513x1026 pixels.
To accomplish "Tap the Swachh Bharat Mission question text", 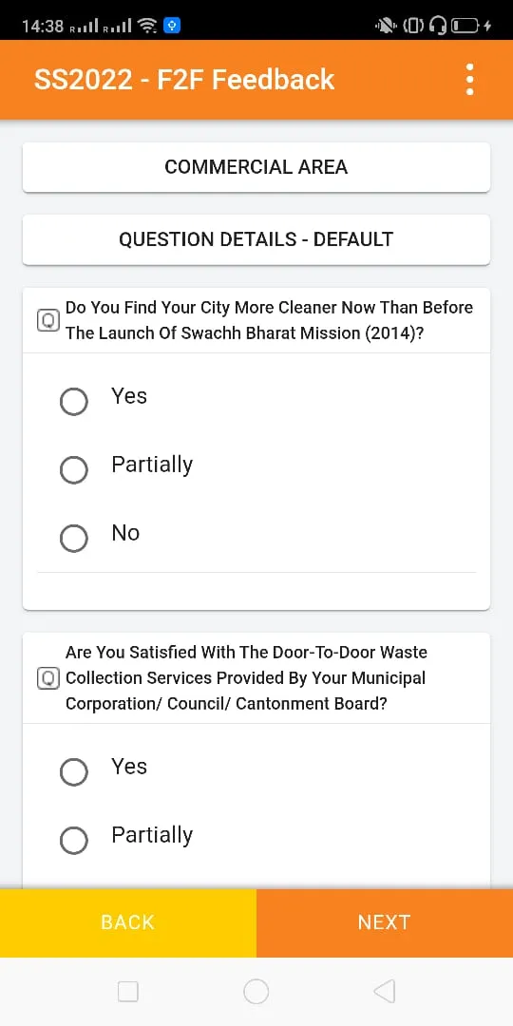I will (269, 320).
